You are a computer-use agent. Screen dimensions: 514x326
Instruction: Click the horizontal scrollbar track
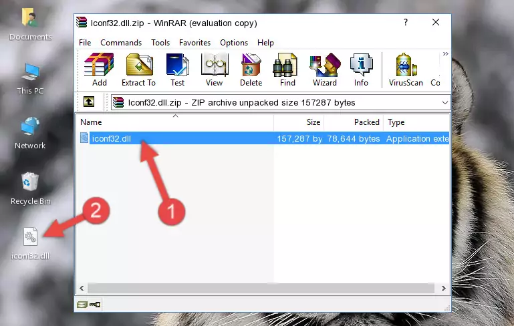[261, 289]
